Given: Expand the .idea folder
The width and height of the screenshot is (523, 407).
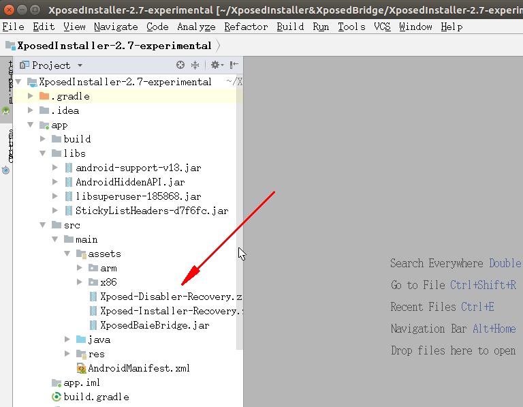Looking at the screenshot, I should pyautogui.click(x=31, y=110).
